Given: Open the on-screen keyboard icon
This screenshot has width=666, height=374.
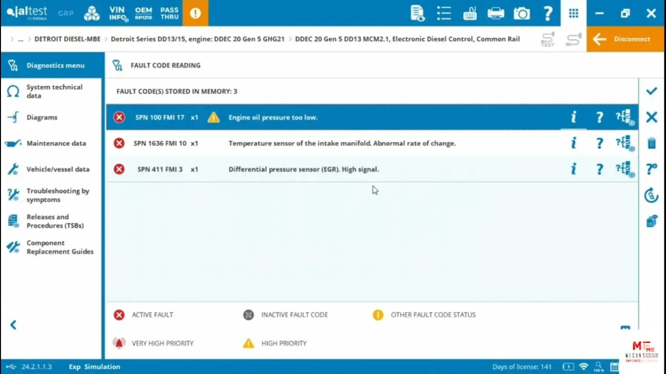Looking at the screenshot, I should pos(470,13).
